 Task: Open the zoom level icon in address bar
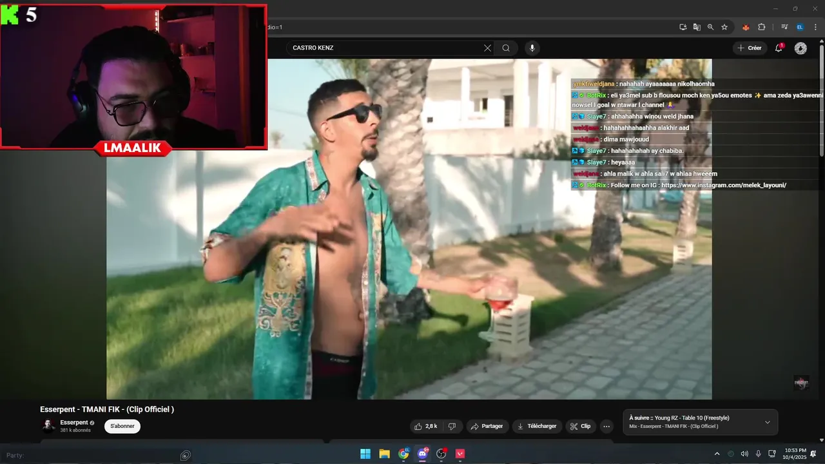pyautogui.click(x=710, y=27)
